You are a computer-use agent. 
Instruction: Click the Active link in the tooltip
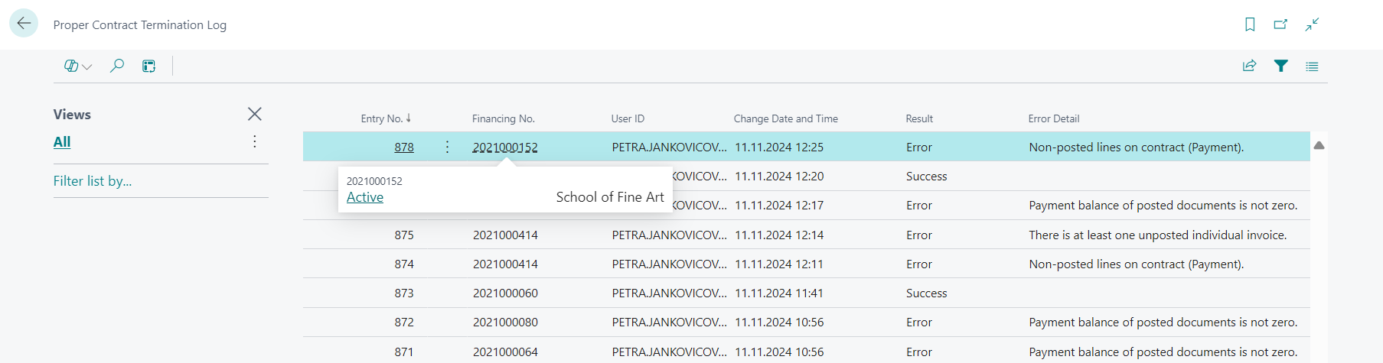365,197
